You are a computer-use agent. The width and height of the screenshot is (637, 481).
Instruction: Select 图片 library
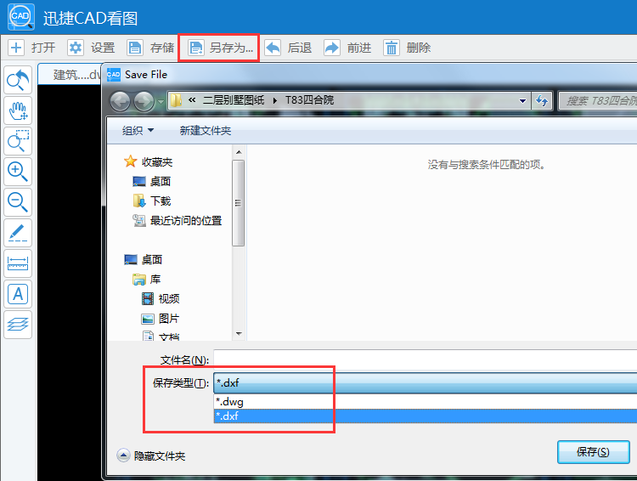(169, 319)
